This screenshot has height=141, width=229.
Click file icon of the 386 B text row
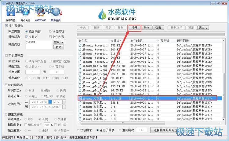tap(80, 103)
